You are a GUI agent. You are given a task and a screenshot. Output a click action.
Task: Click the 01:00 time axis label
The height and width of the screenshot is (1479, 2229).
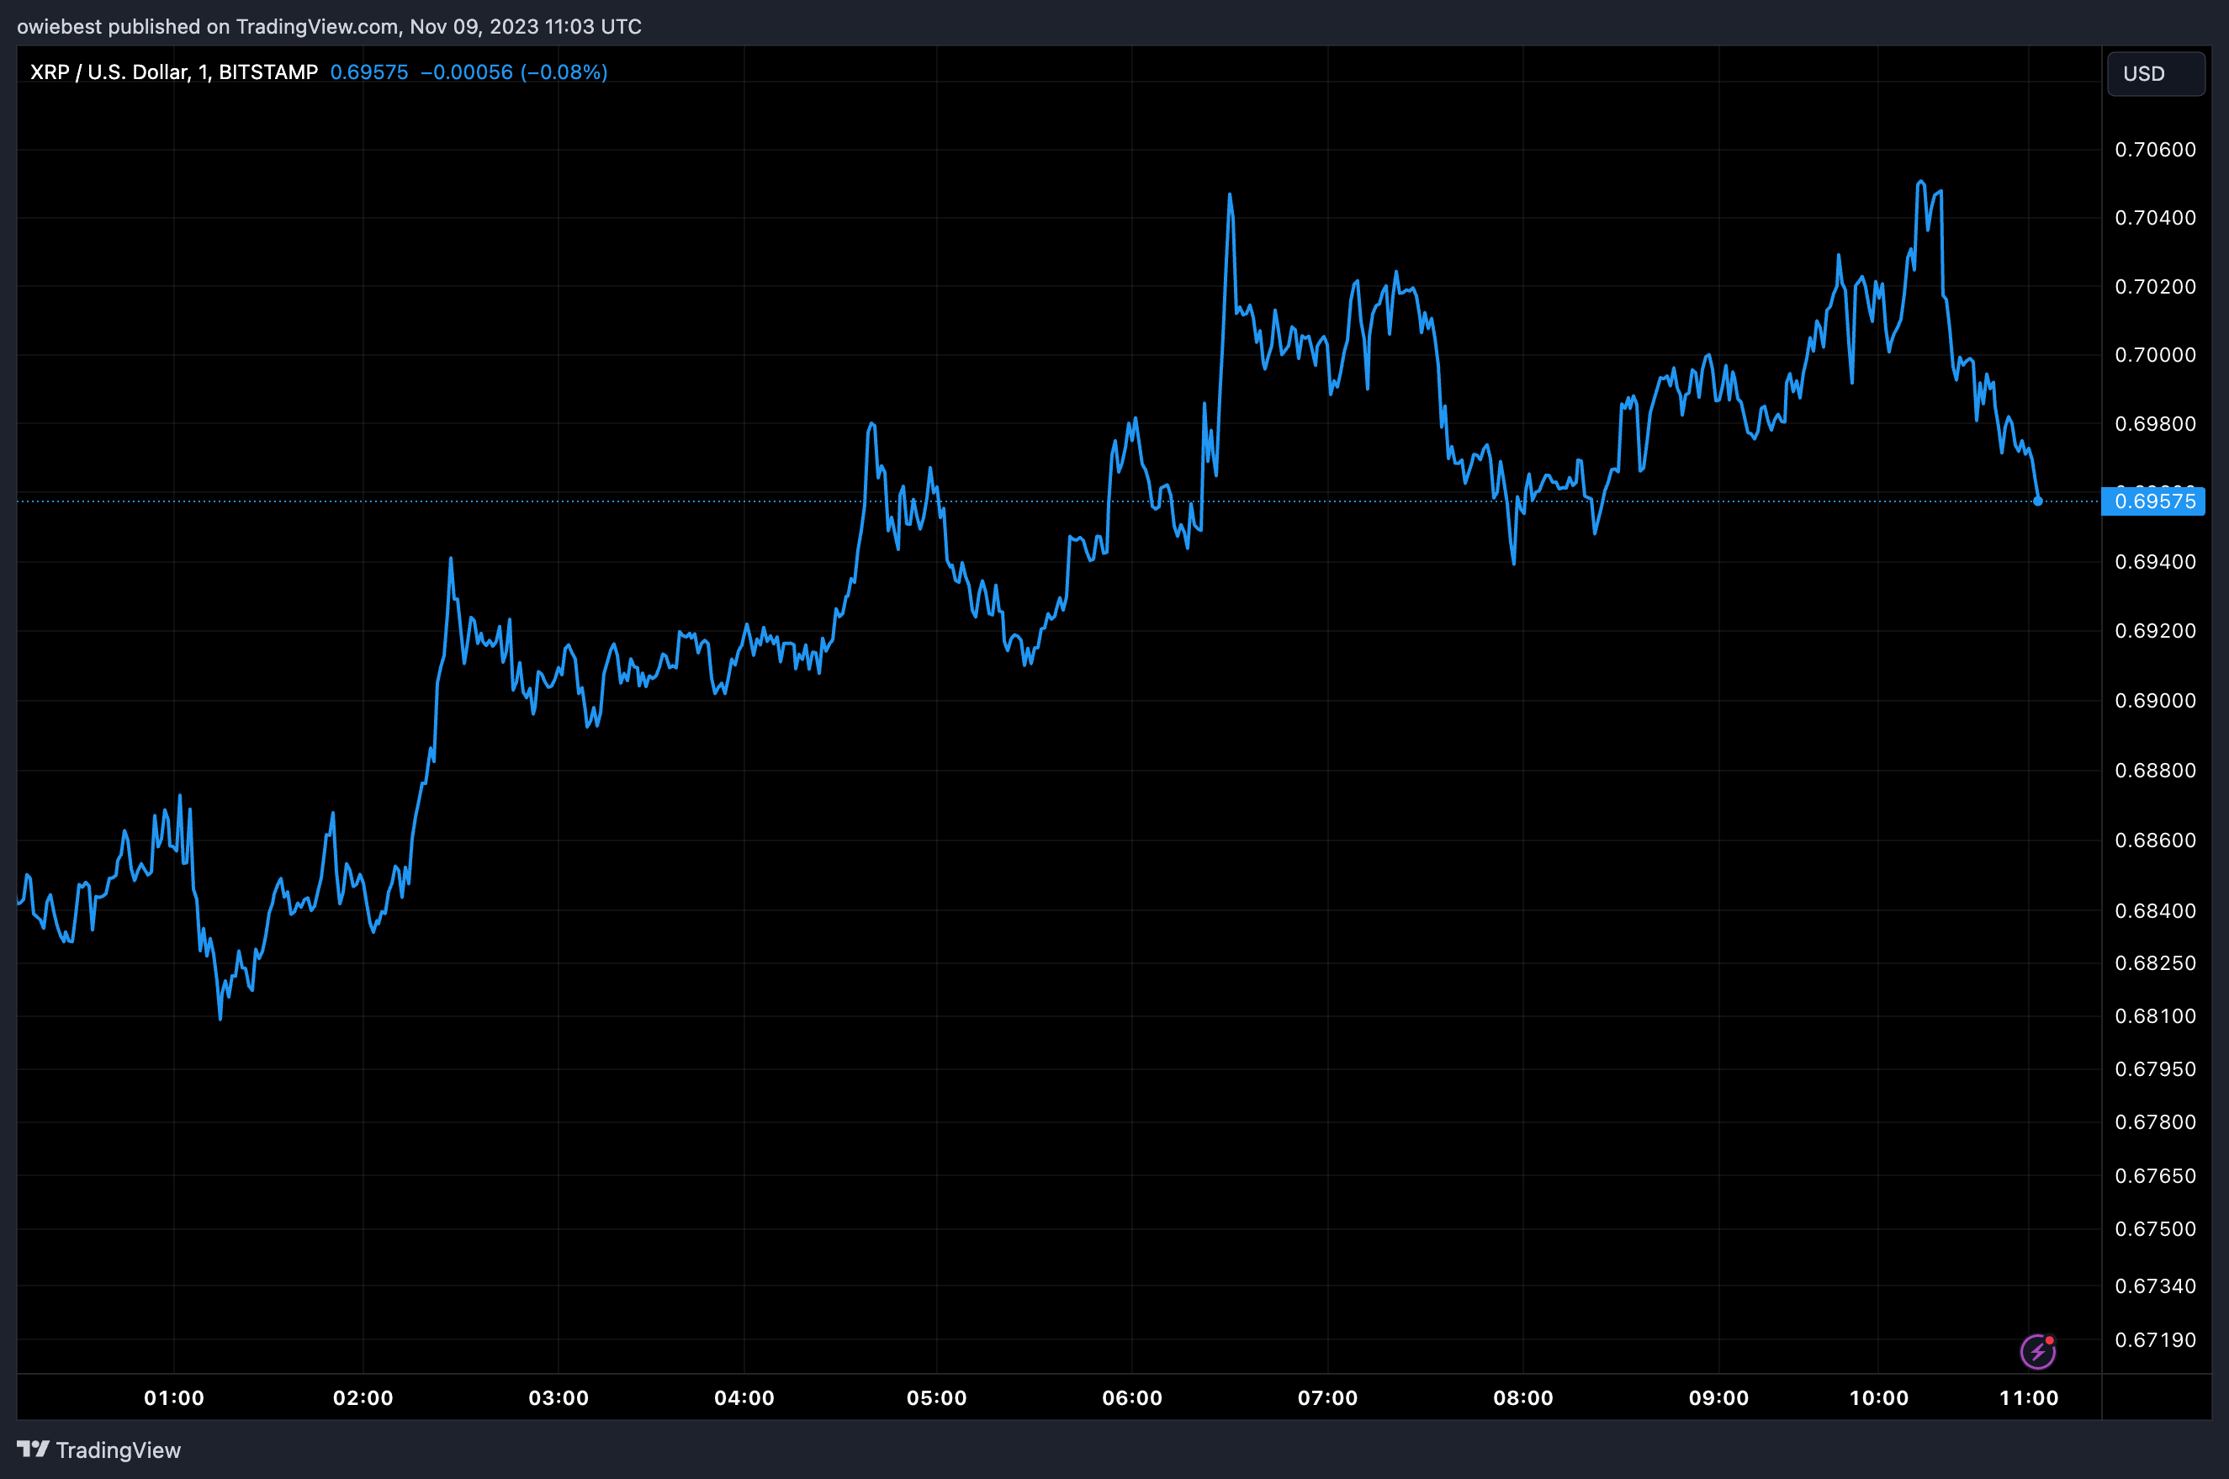click(x=173, y=1398)
